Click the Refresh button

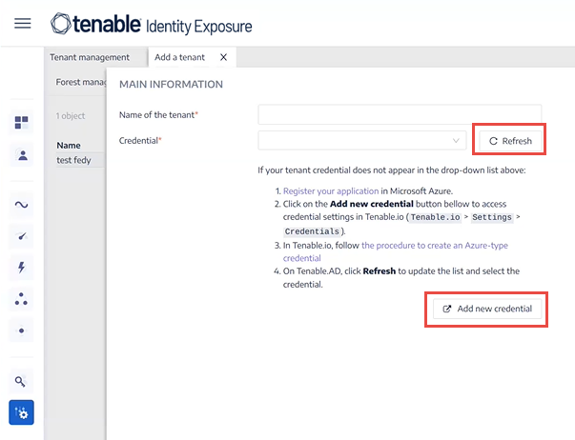tap(510, 141)
